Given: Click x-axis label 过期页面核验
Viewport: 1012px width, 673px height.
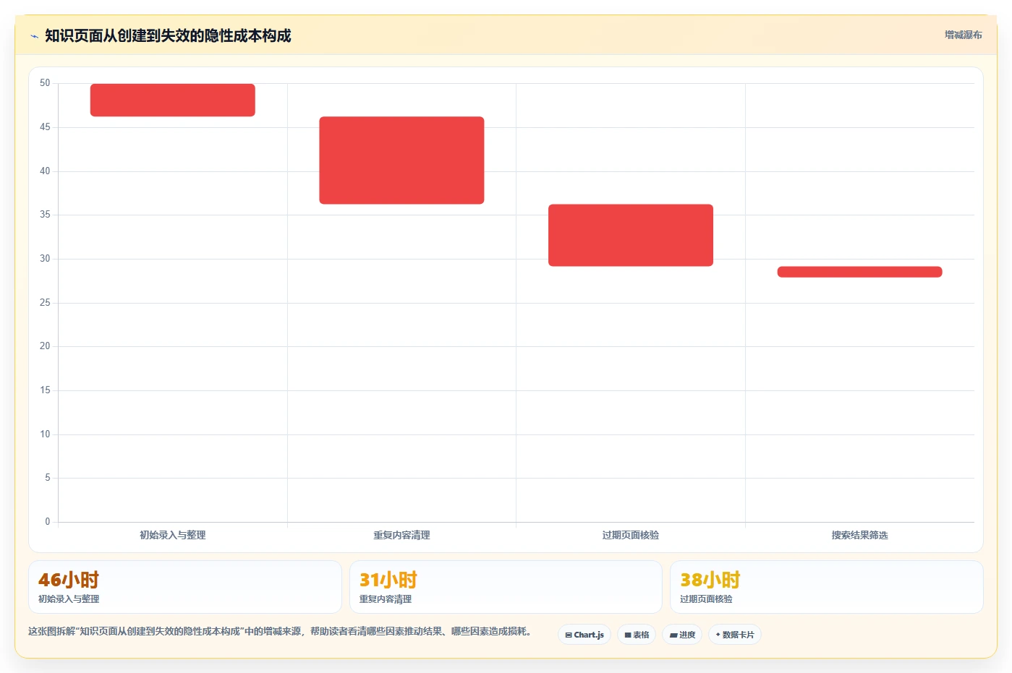Looking at the screenshot, I should [631, 535].
